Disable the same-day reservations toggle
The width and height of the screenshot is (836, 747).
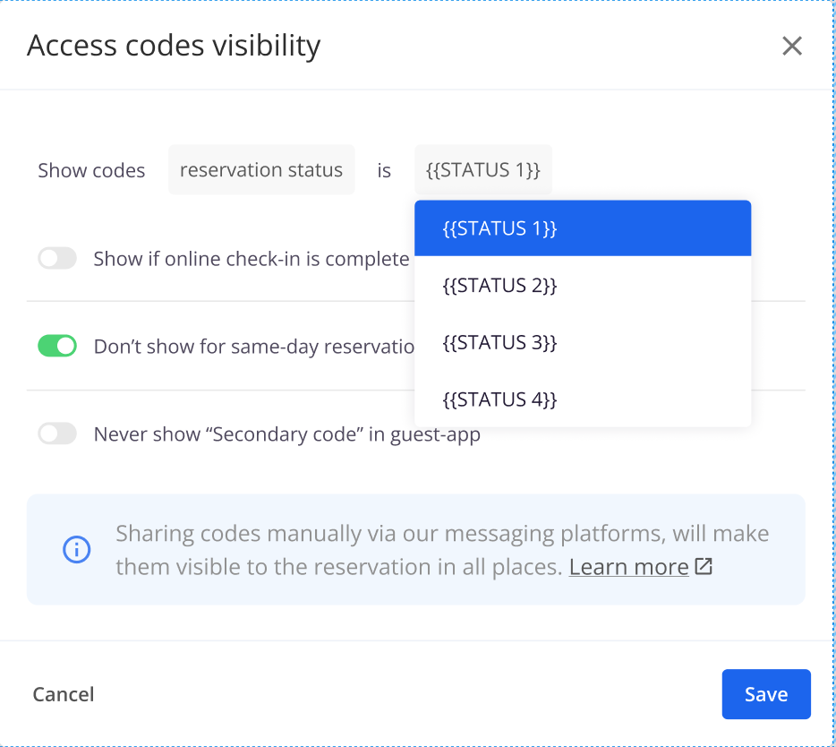[57, 346]
